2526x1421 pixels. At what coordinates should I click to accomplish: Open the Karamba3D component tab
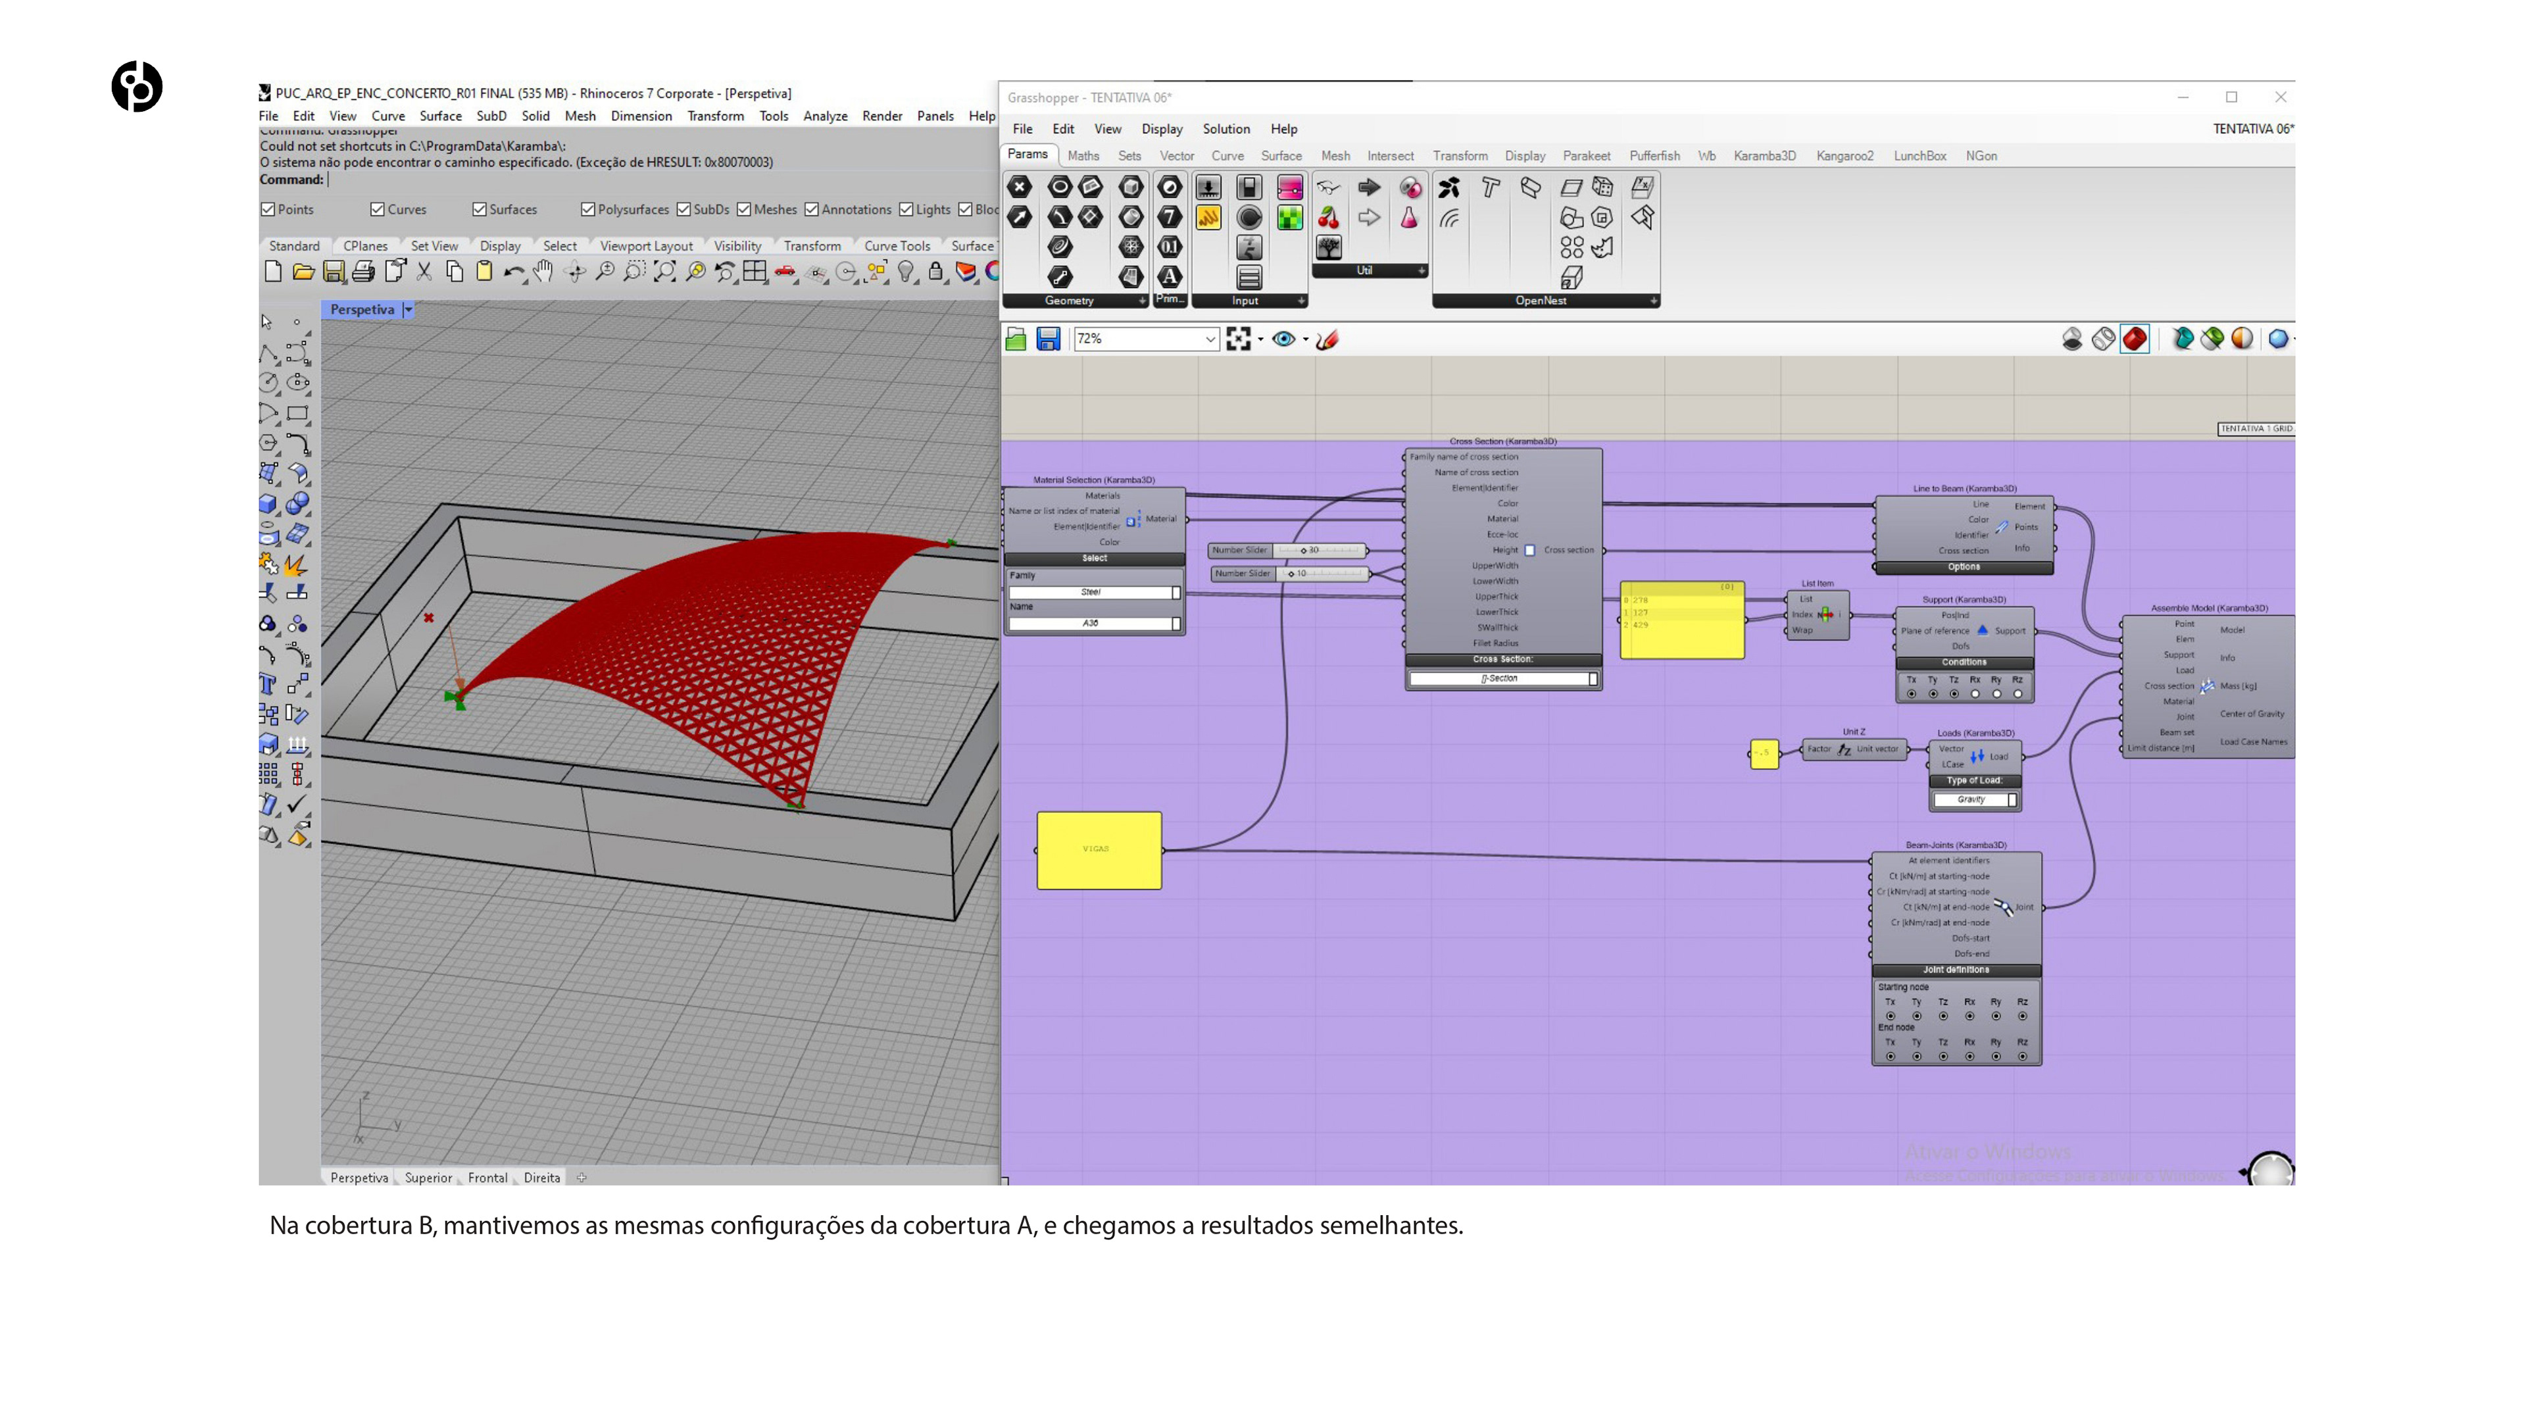point(1764,156)
